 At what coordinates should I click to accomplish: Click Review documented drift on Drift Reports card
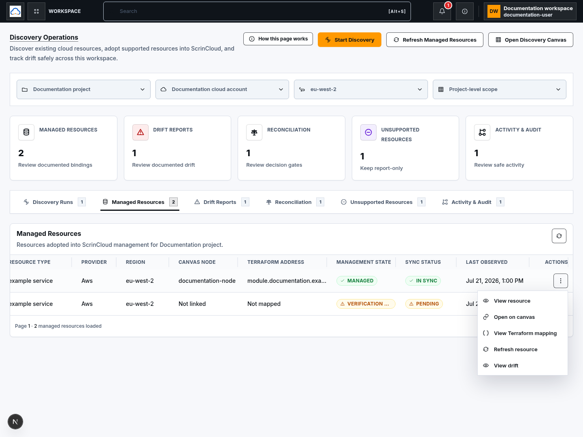[x=164, y=165]
